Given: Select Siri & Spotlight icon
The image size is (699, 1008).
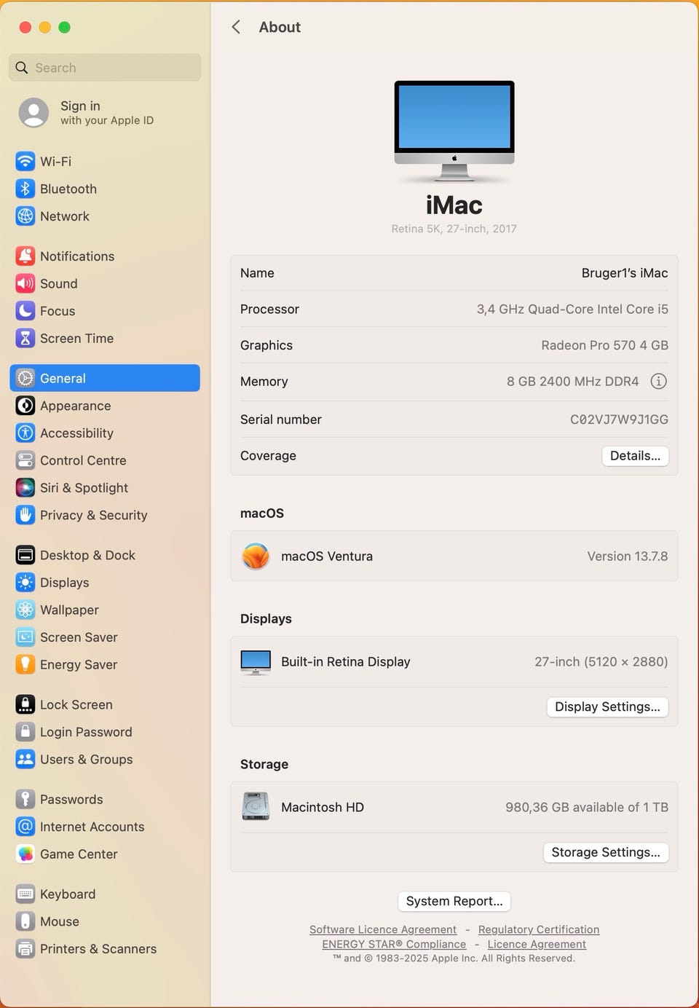Looking at the screenshot, I should click(x=25, y=487).
